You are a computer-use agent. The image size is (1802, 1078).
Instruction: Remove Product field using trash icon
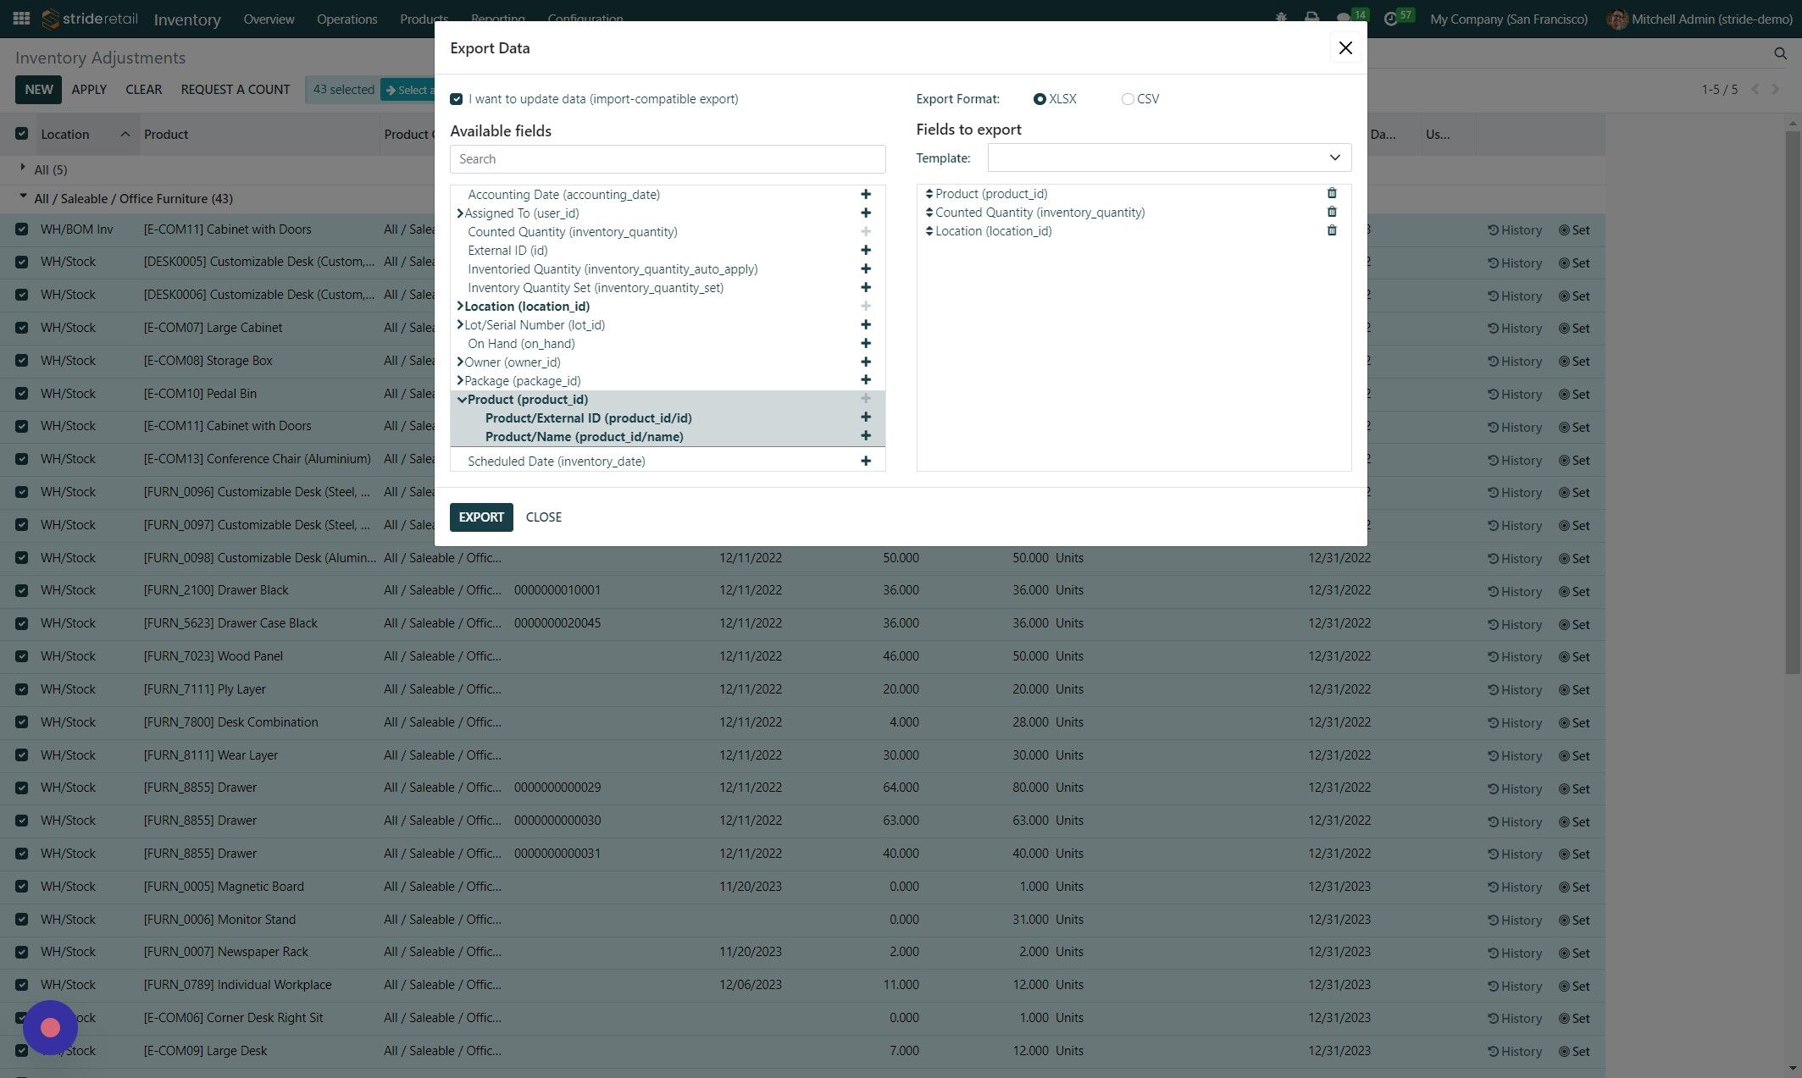pos(1331,194)
